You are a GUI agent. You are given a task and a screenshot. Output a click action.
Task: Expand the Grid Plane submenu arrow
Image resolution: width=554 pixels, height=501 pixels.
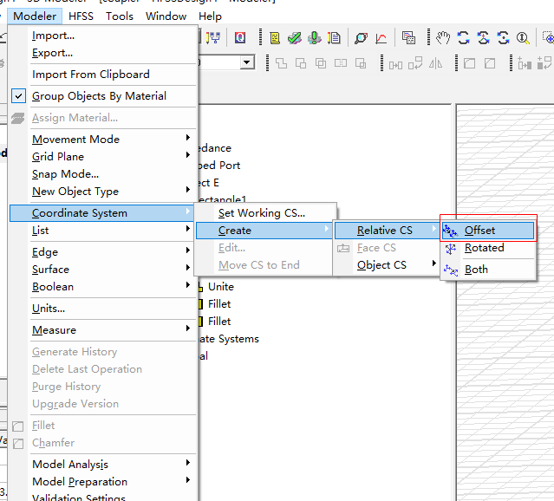click(x=188, y=155)
